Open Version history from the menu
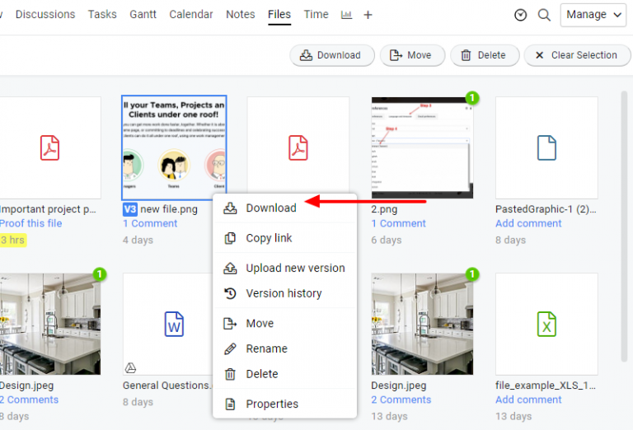 283,293
